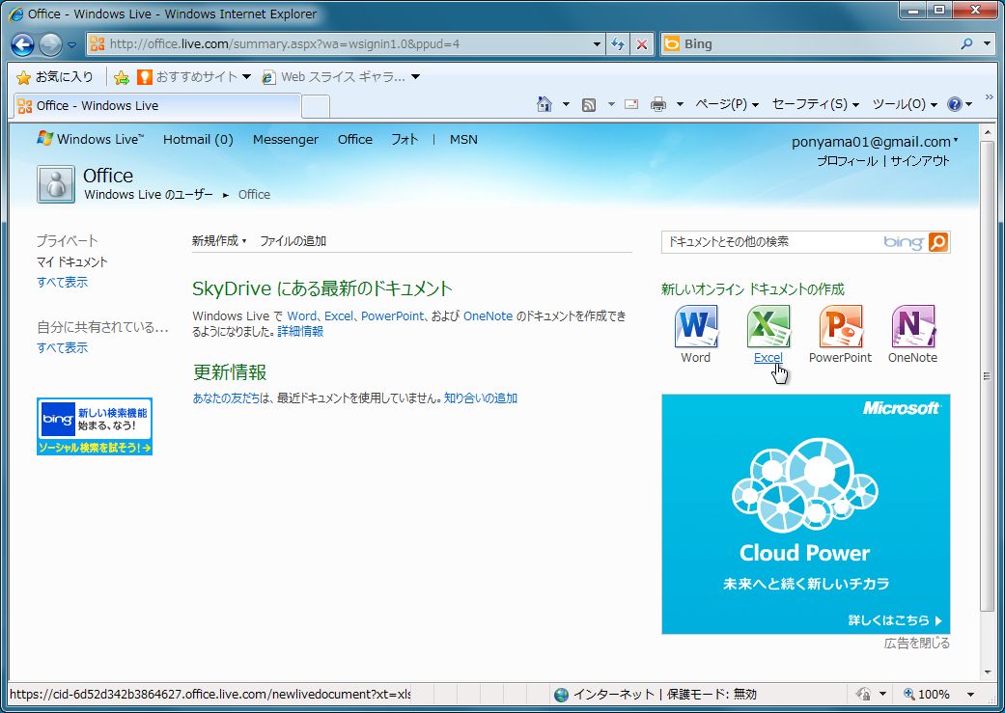Open the Favorites star button
The width and height of the screenshot is (1005, 713).
[x=24, y=77]
